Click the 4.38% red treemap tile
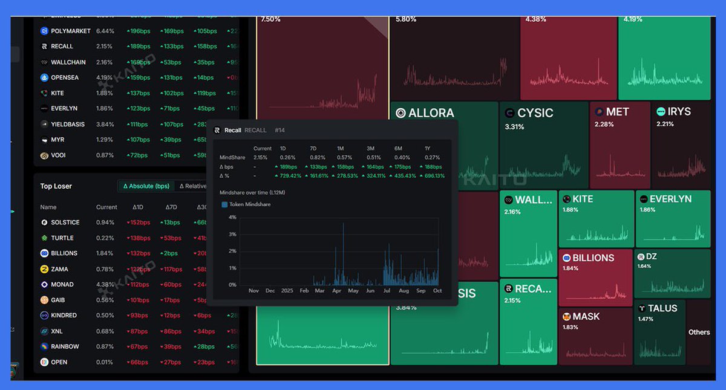This screenshot has height=390, width=726. [568, 58]
